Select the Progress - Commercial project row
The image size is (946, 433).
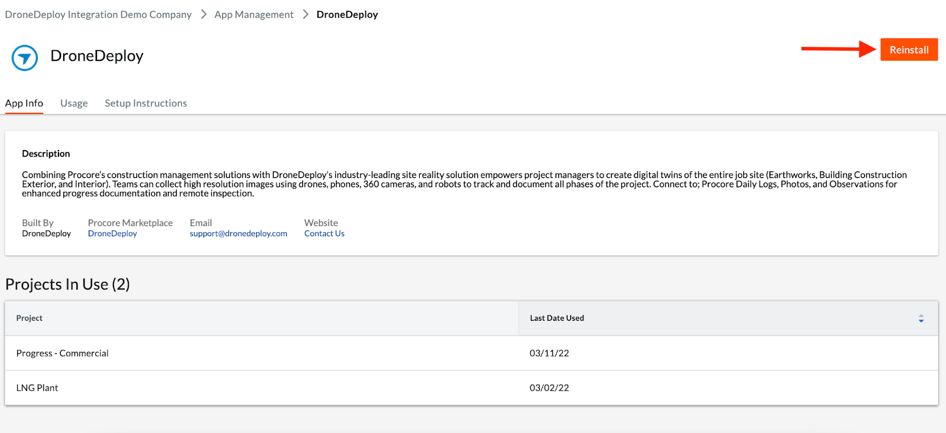coord(63,353)
